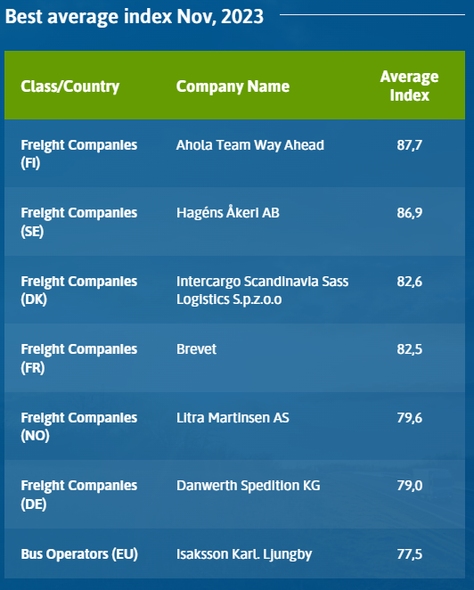Click the 87,7 average index value
Screen dimensions: 474x590
(x=409, y=145)
